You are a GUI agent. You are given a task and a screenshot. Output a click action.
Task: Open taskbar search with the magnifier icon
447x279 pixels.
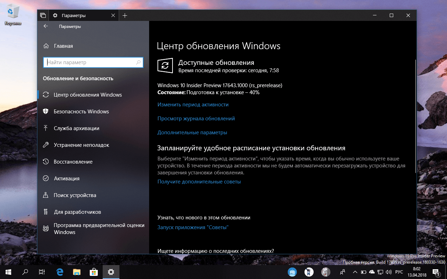(25, 272)
